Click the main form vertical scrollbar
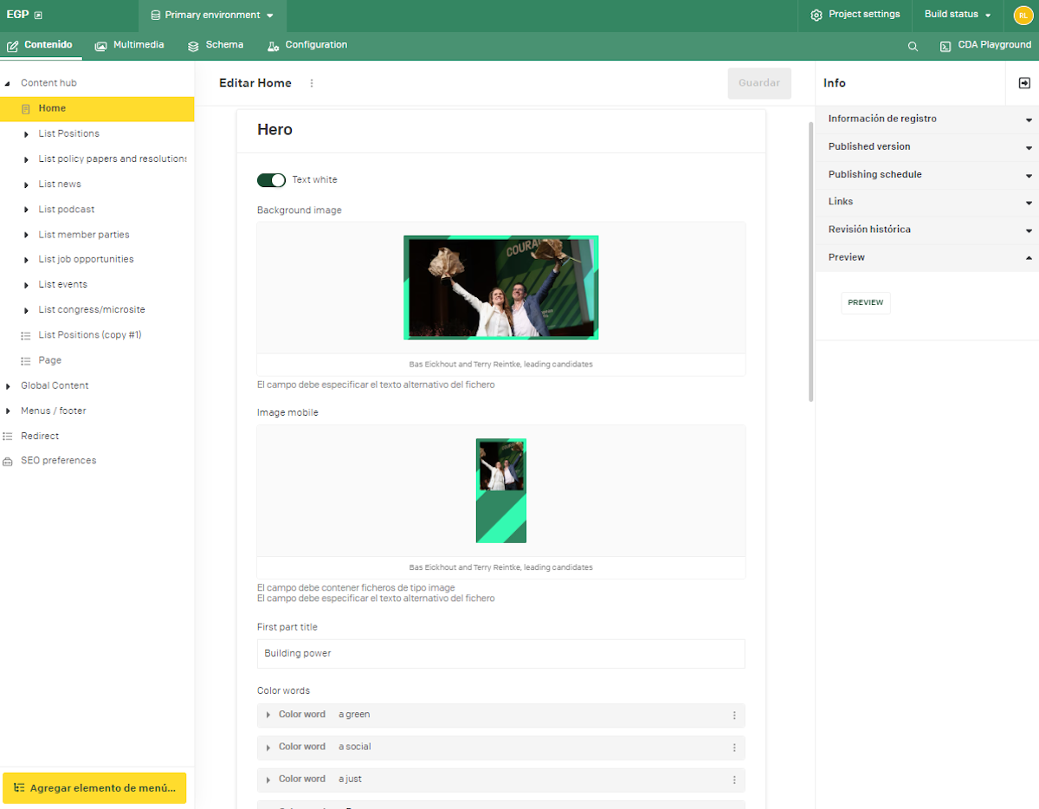 click(810, 260)
